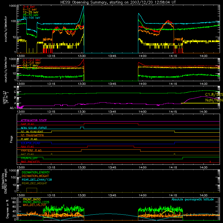Click the DECIMATION ENERGY or weight axis label
This screenshot has height=223, width=223.
4,181
